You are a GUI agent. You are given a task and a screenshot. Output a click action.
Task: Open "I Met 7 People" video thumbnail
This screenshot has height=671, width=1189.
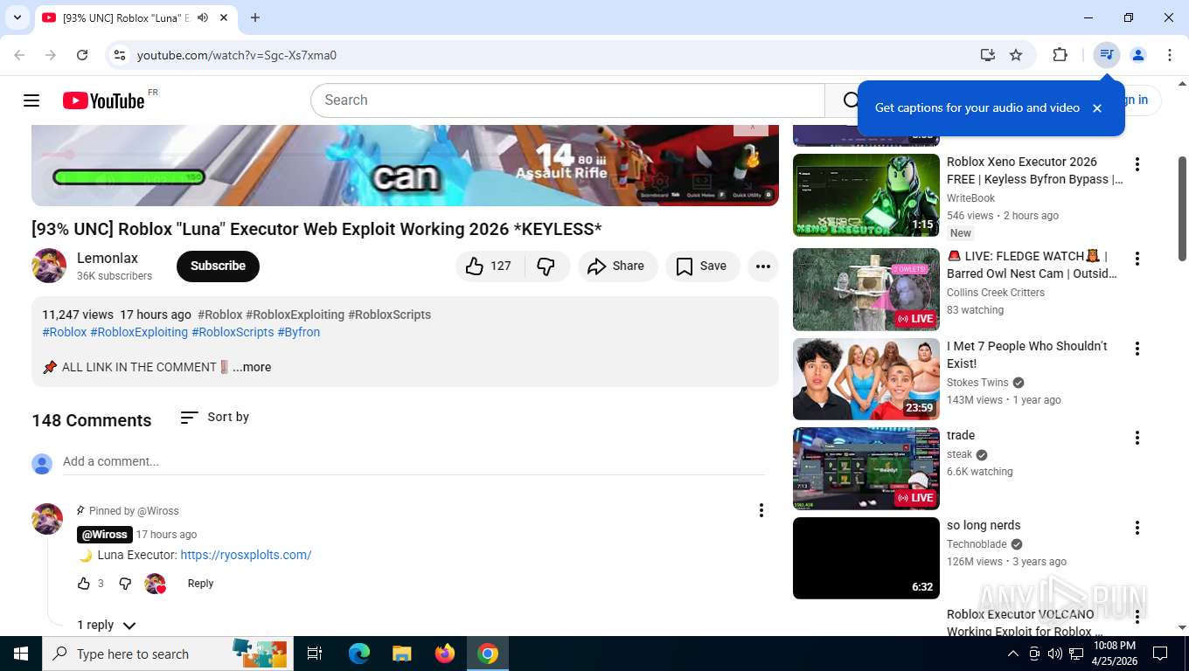(866, 379)
